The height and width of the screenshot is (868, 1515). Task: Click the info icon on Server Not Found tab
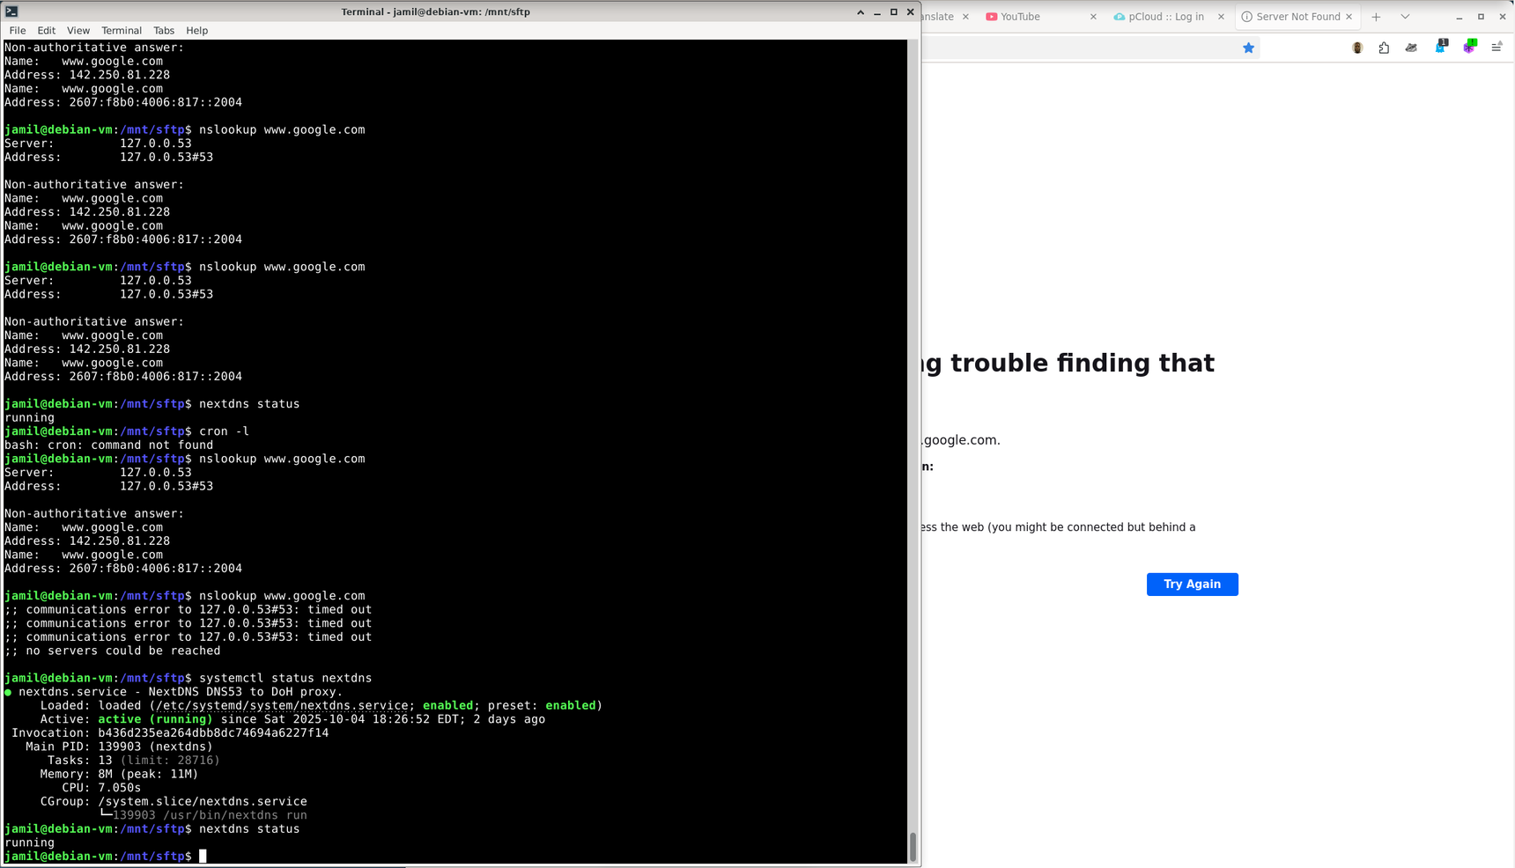click(x=1246, y=17)
